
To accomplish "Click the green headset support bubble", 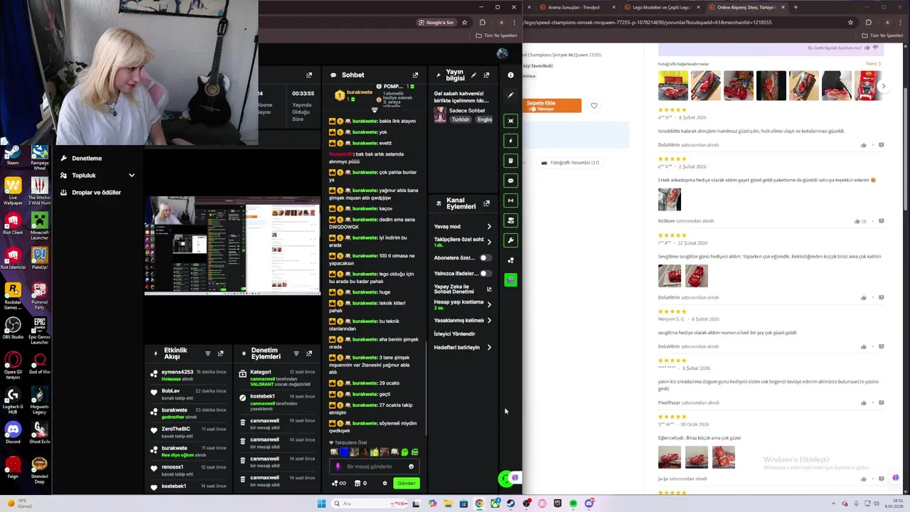I will 505,478.
